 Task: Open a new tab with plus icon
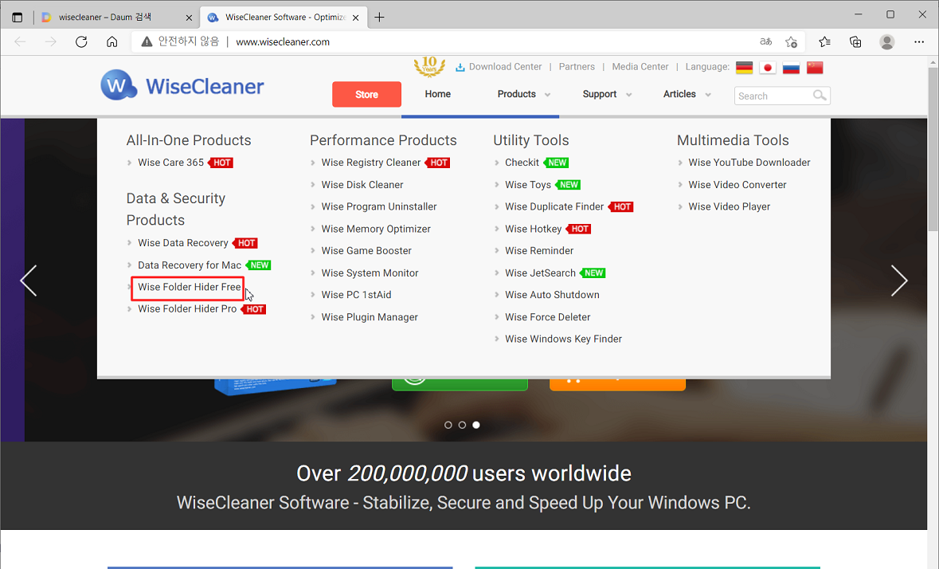click(379, 18)
